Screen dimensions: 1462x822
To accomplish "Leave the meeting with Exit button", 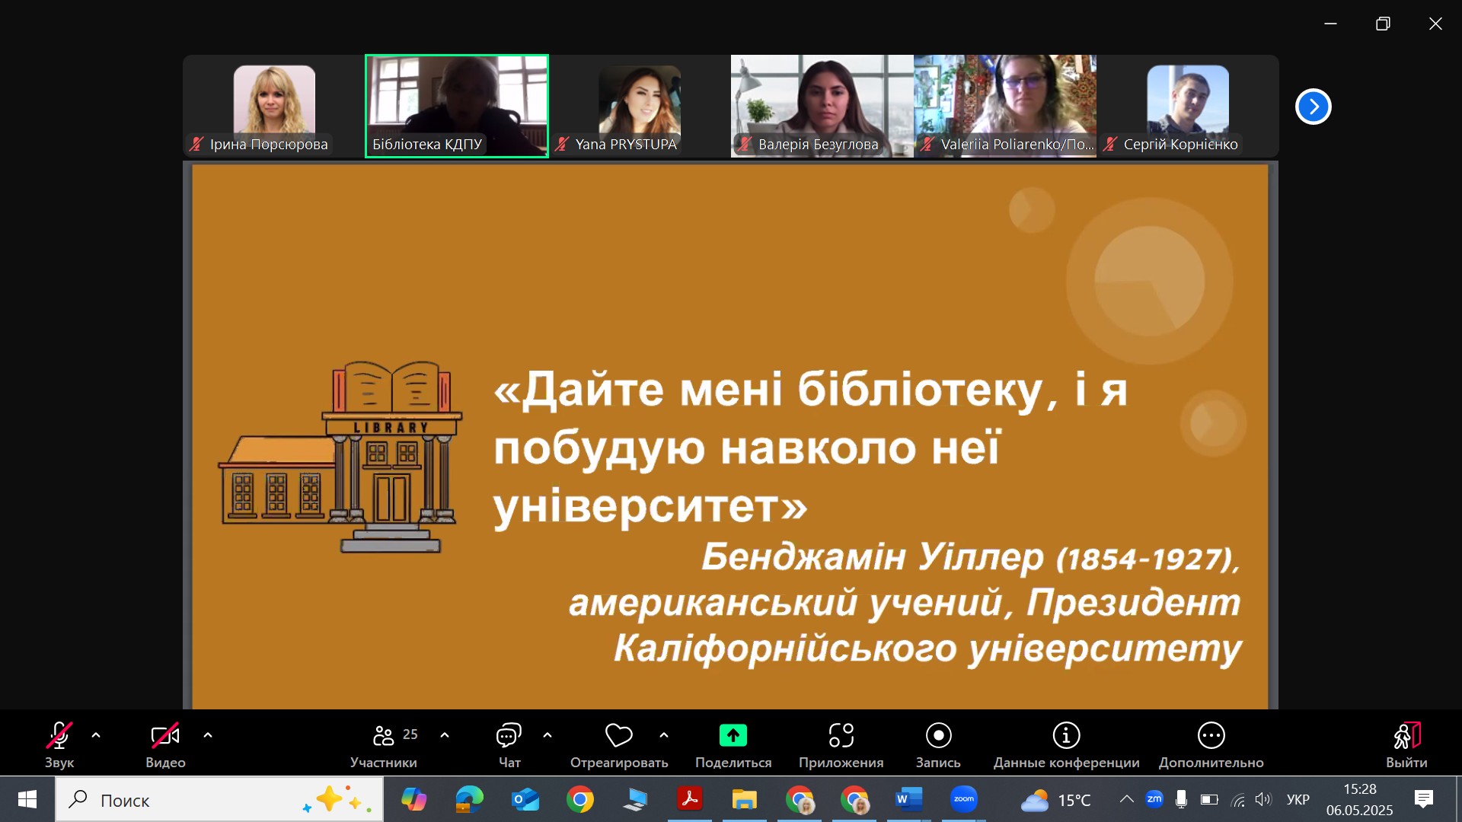I will [1406, 736].
